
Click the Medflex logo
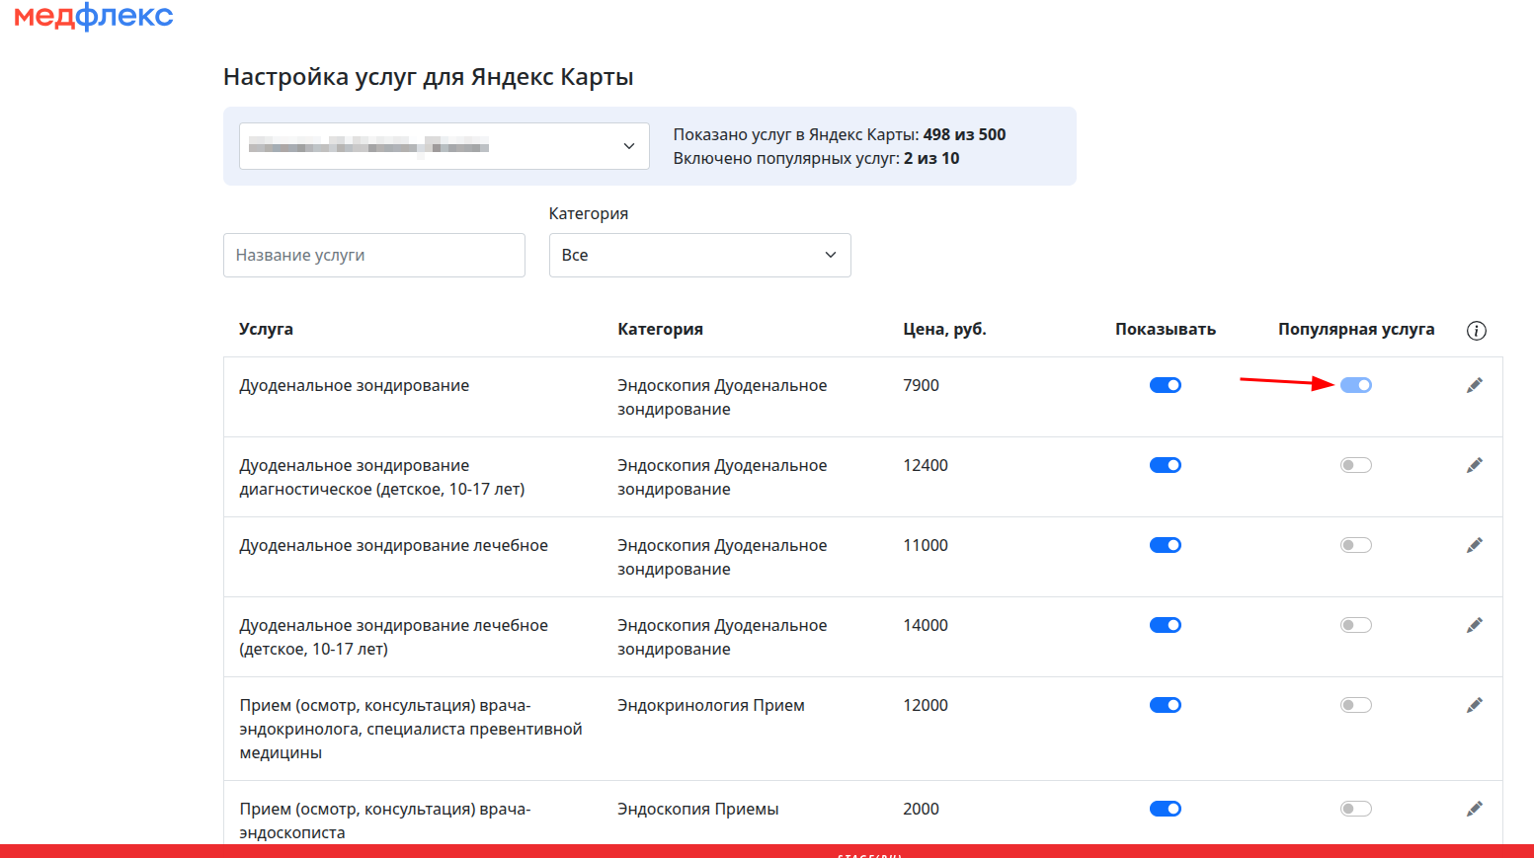[94, 17]
